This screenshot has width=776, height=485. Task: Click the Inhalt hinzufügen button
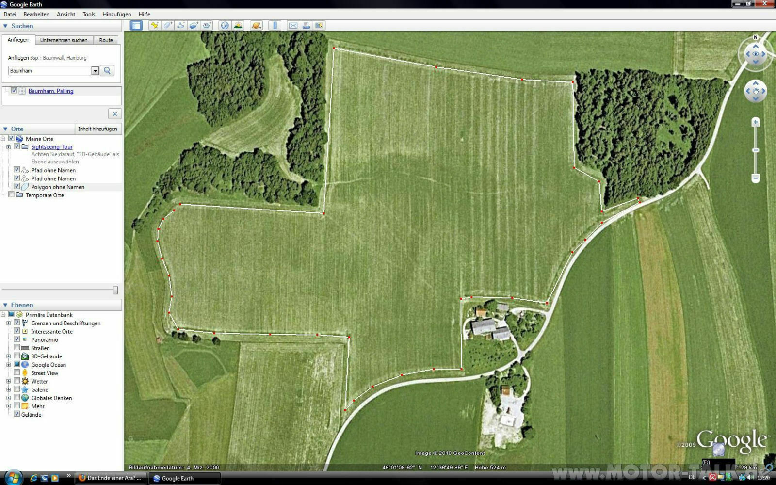(97, 129)
